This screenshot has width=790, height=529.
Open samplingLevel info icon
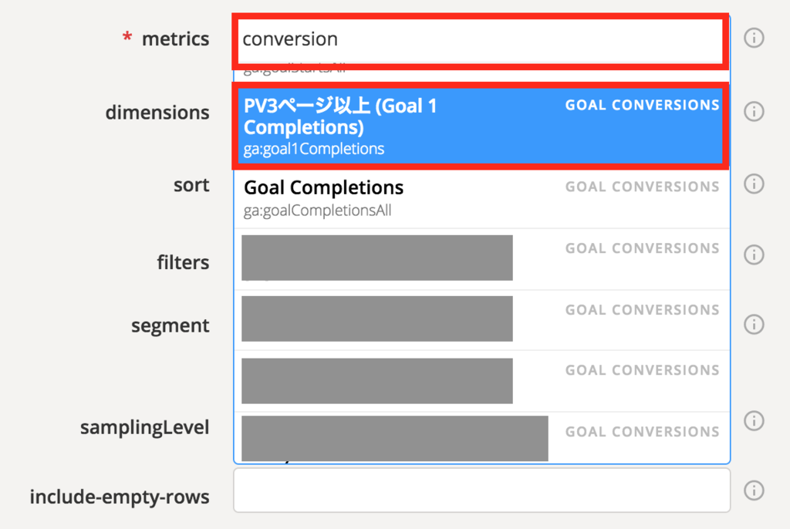[x=754, y=420]
